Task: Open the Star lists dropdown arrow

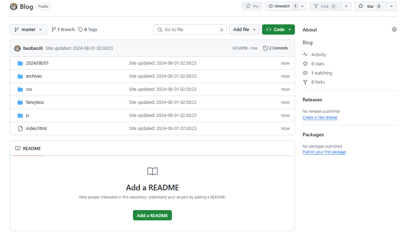Action: click(391, 6)
